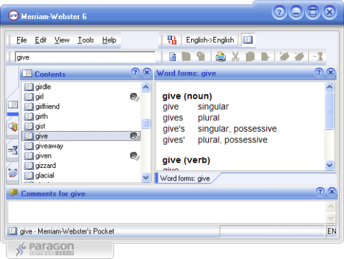Click the translation direction switch icon
Screen dimensions: 344x259
pos(172,40)
